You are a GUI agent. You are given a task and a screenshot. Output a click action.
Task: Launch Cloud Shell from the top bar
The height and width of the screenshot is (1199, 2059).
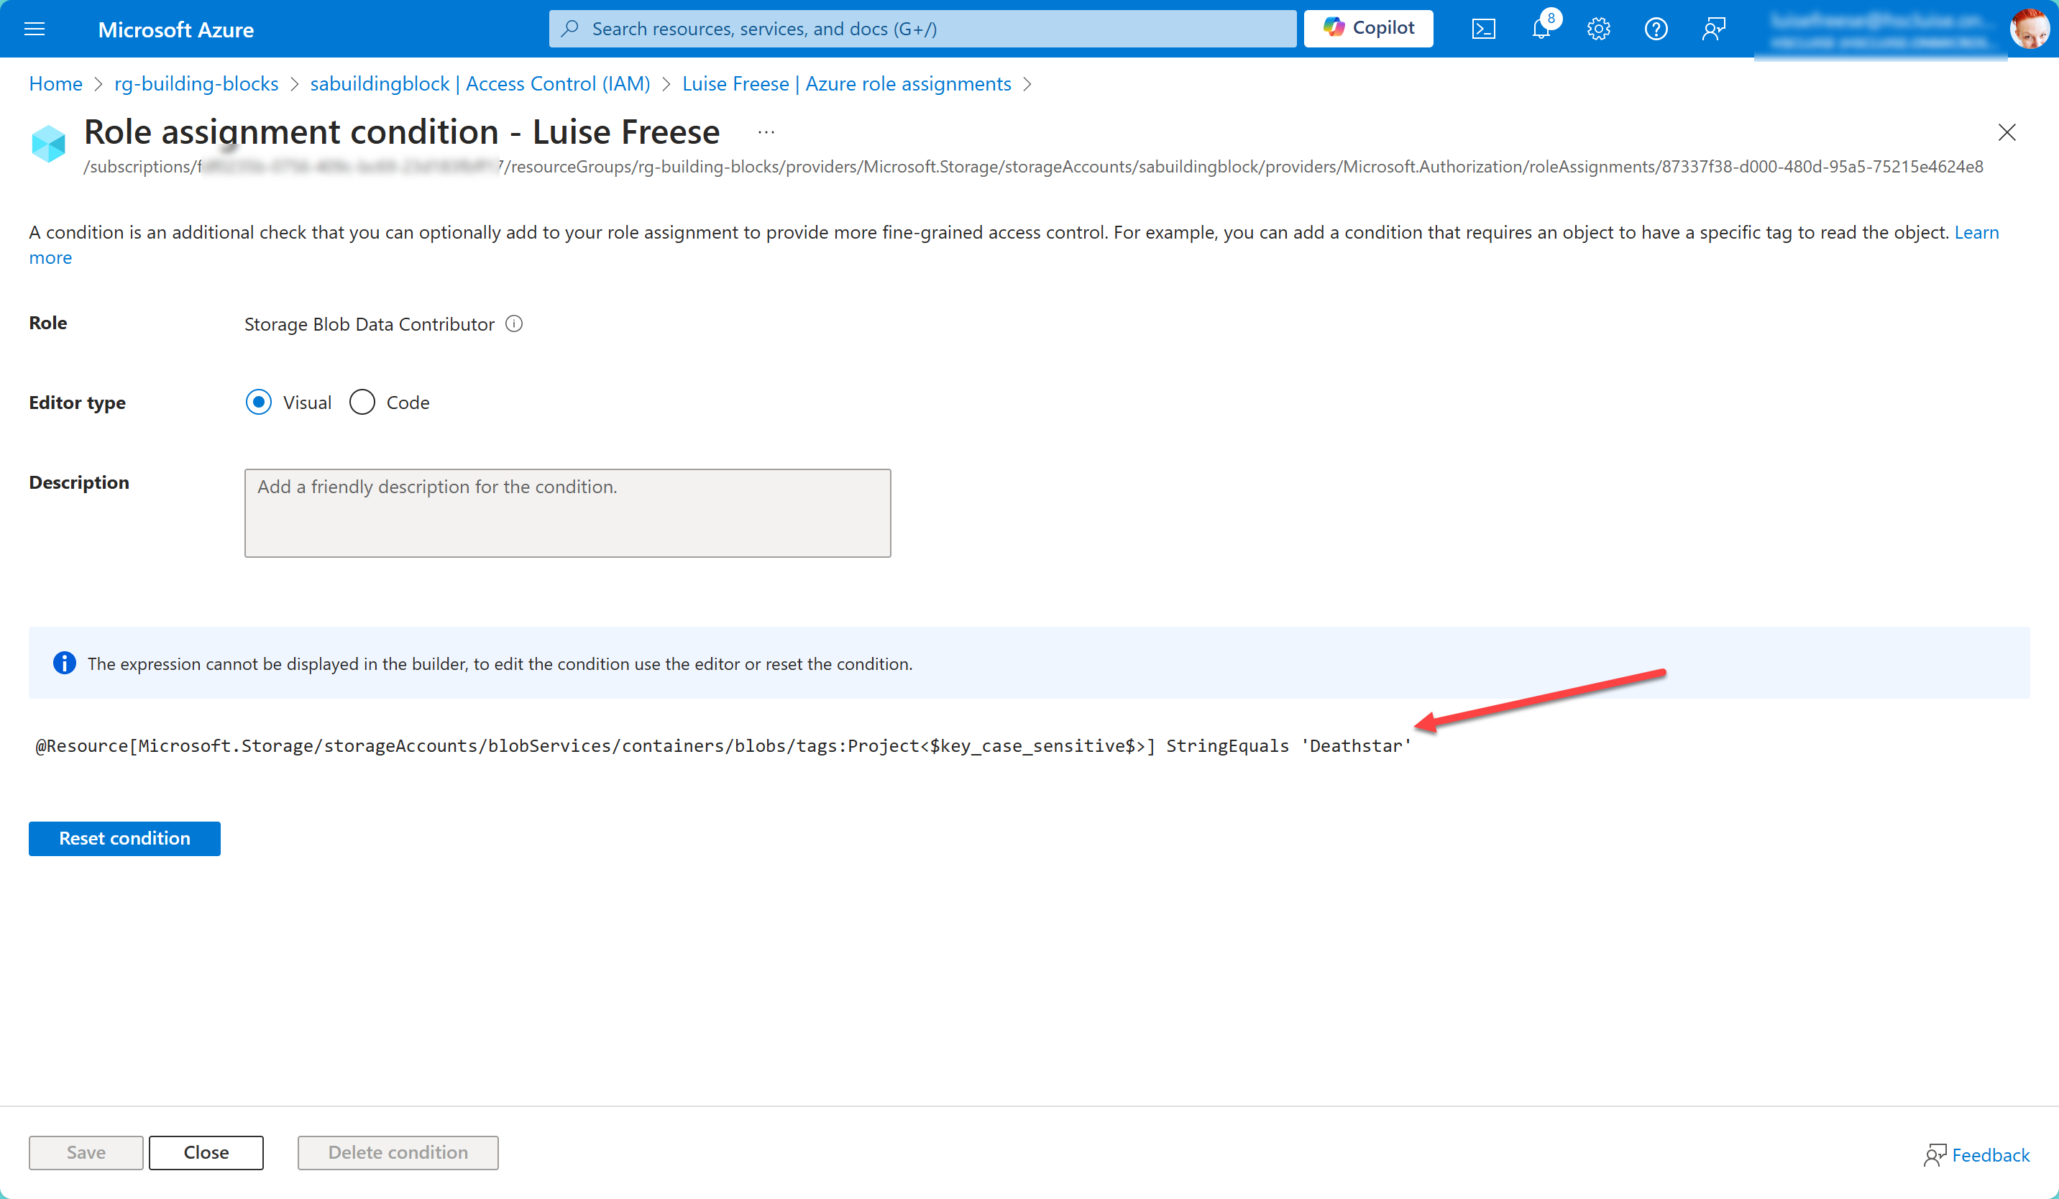(1484, 29)
